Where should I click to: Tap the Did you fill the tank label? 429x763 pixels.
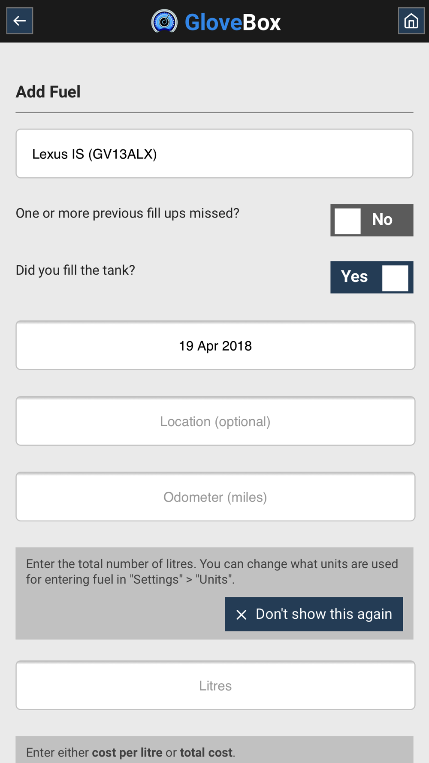pos(76,270)
